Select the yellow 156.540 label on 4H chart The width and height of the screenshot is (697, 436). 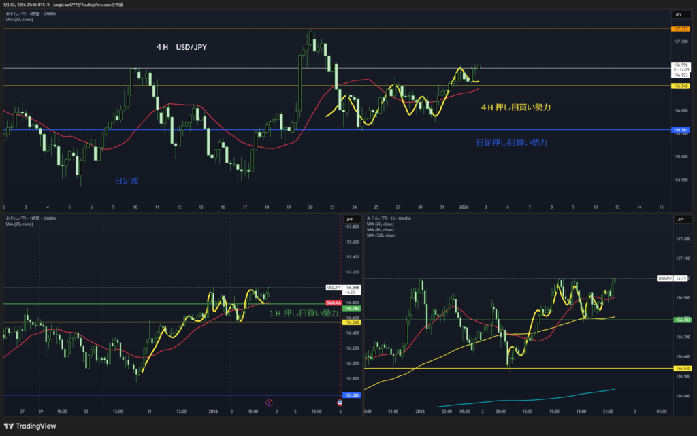tap(680, 86)
